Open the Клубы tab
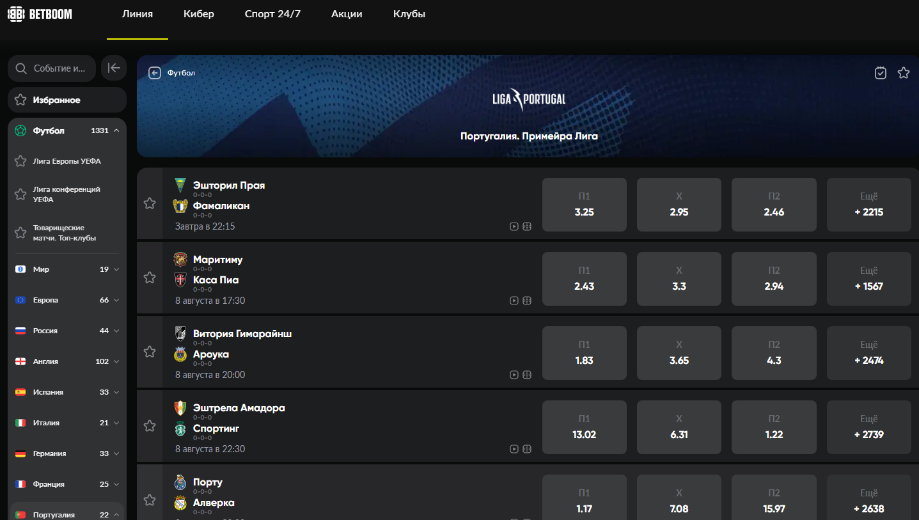This screenshot has height=520, width=919. point(409,14)
